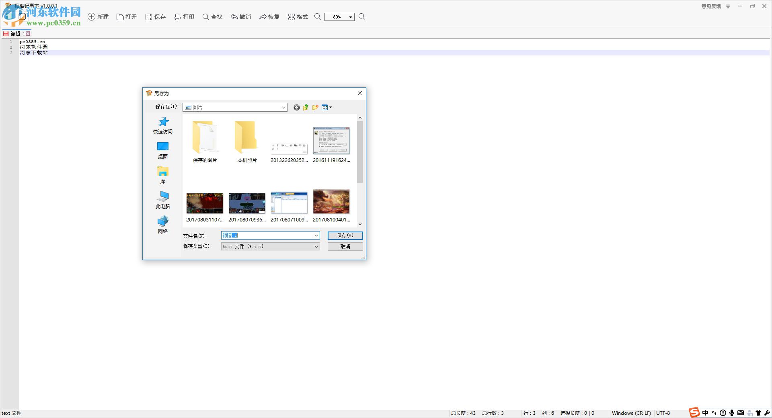Open the view menu icon in dialog
The height and width of the screenshot is (418, 772).
pos(326,107)
